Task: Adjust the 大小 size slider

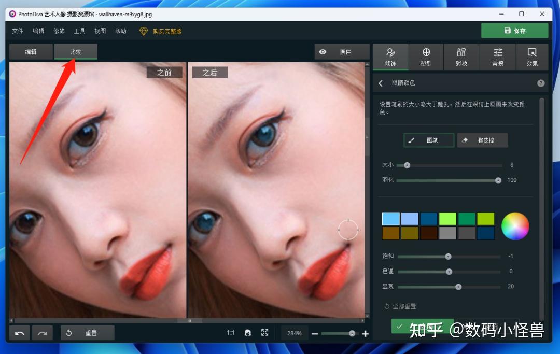Action: (x=449, y=165)
